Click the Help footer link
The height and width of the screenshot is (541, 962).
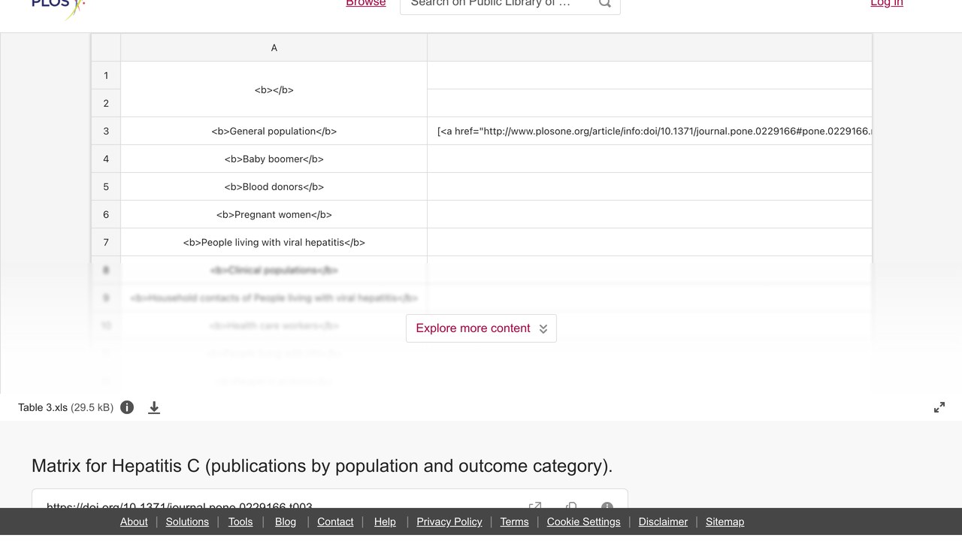pos(385,521)
